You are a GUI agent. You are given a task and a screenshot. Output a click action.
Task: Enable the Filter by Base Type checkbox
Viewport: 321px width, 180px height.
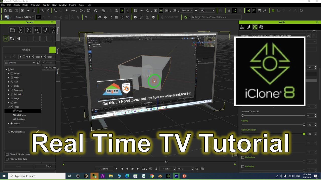[7, 159]
